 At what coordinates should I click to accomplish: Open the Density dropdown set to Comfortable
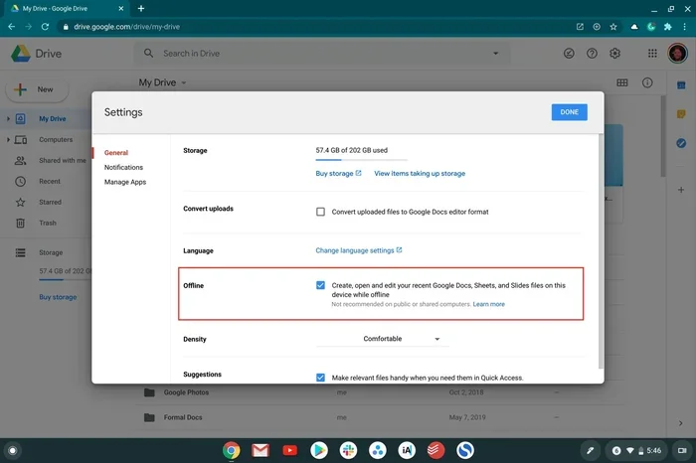[382, 339]
